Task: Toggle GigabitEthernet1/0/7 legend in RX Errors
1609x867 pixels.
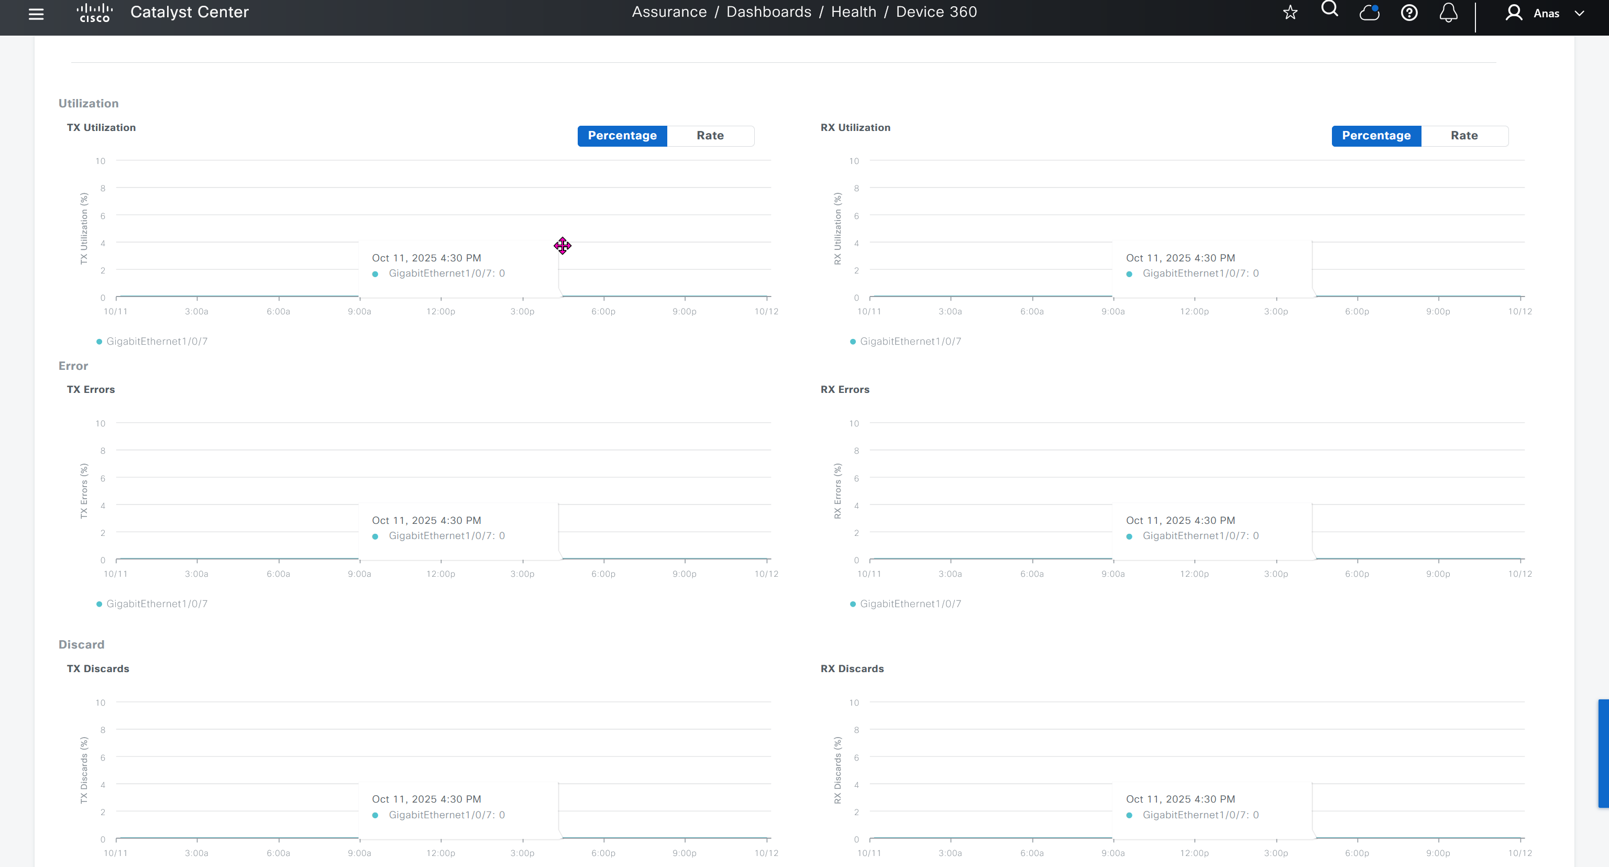Action: [x=910, y=603]
